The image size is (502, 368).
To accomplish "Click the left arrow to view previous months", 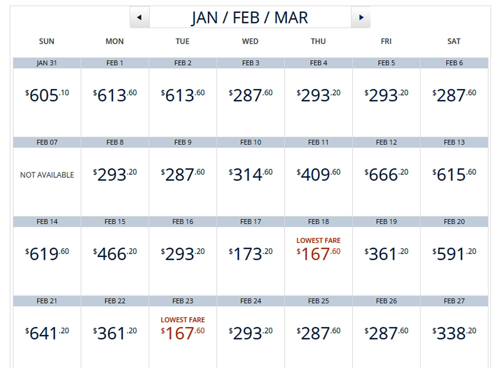I will (139, 18).
